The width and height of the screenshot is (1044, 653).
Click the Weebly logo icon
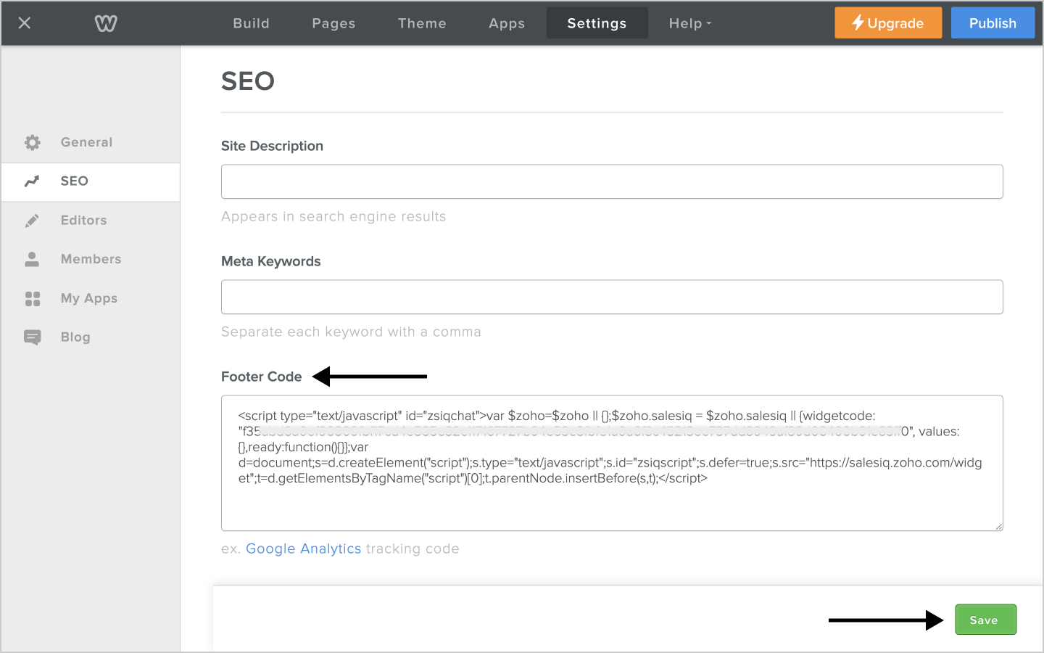pos(106,23)
